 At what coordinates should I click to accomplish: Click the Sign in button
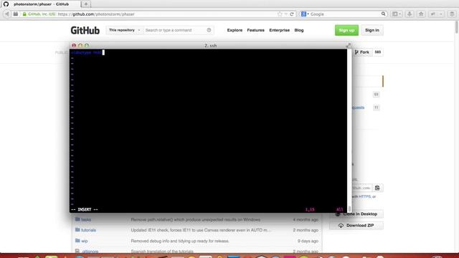(x=372, y=30)
